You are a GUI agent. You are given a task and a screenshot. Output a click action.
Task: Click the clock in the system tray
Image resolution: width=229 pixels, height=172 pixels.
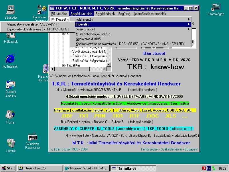(222, 169)
